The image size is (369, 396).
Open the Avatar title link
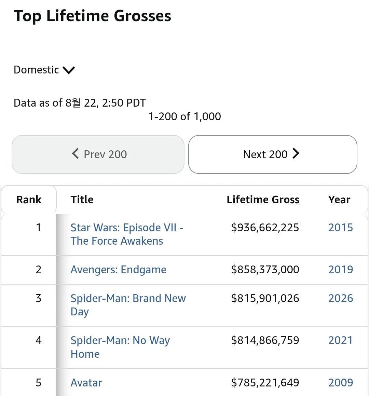(86, 383)
